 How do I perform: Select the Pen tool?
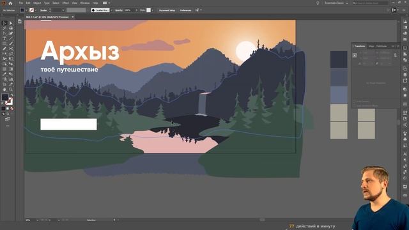[x=4, y=33]
